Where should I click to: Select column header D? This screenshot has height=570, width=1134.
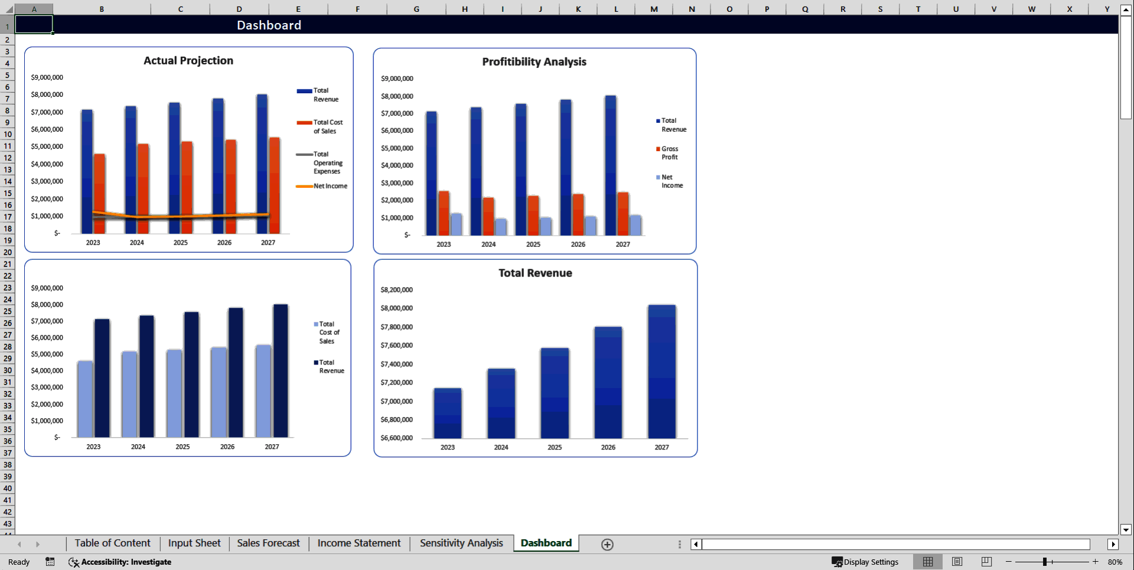point(239,9)
